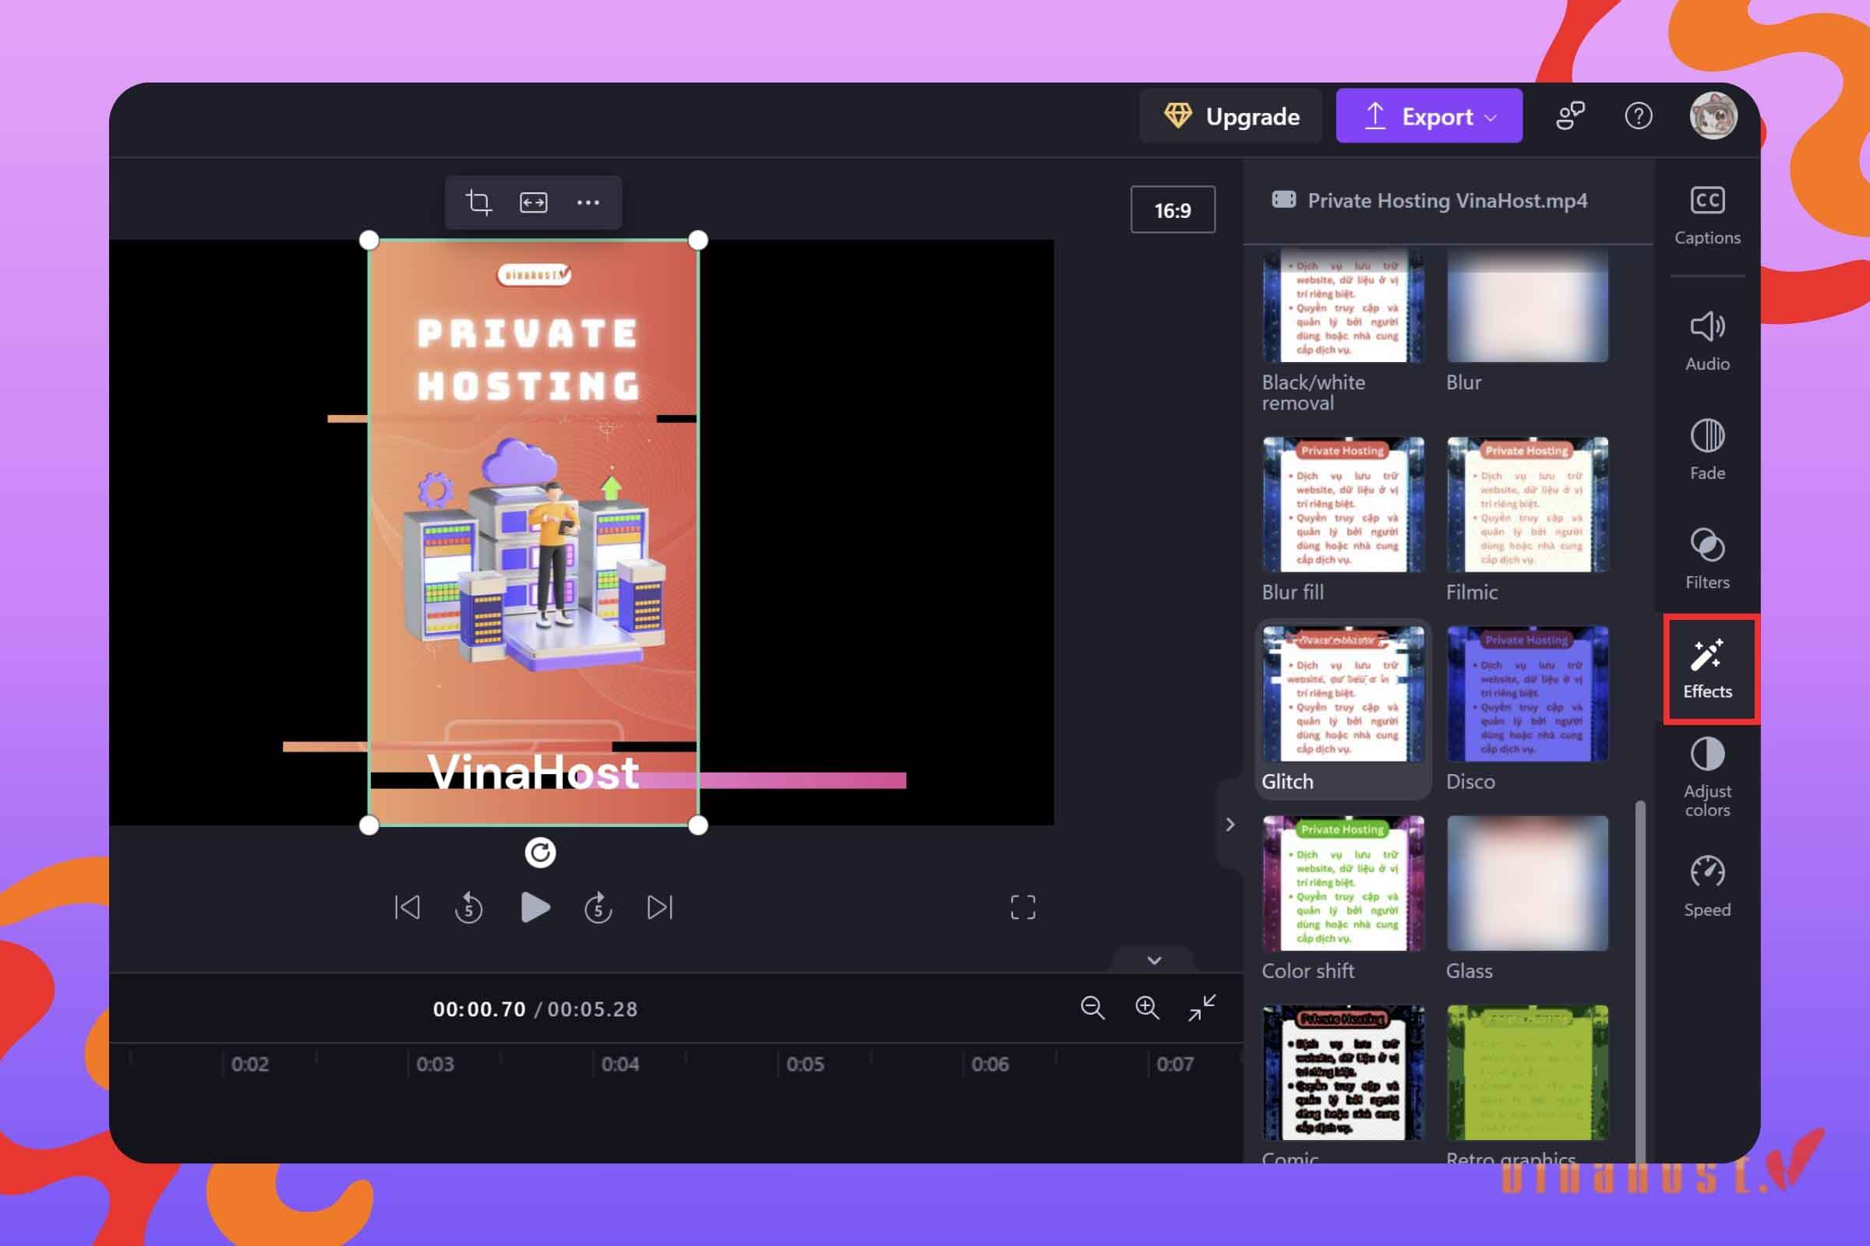Open the help question-mark icon
Screen dimensions: 1870x1246
1638,116
